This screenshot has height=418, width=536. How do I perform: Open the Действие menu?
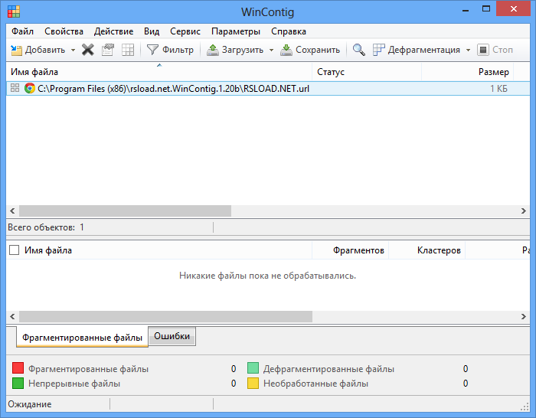click(x=113, y=31)
